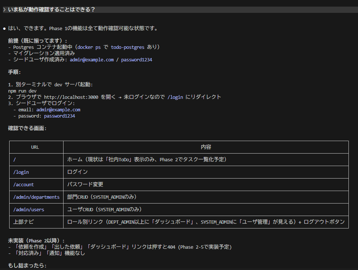Click the 手順: heading
Image resolution: width=358 pixels, height=270 pixels.
14,72
